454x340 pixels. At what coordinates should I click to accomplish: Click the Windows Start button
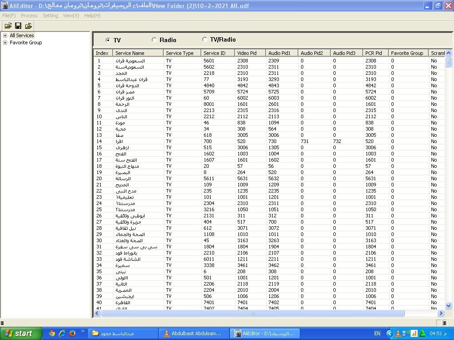click(21, 333)
